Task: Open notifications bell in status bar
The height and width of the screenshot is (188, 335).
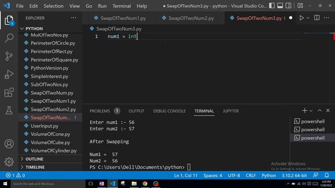Action: point(327,175)
